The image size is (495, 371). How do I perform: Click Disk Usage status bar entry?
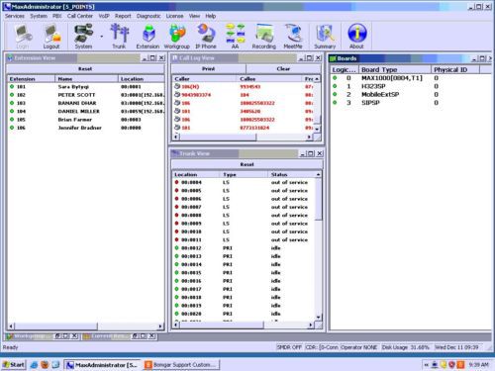[406, 347]
